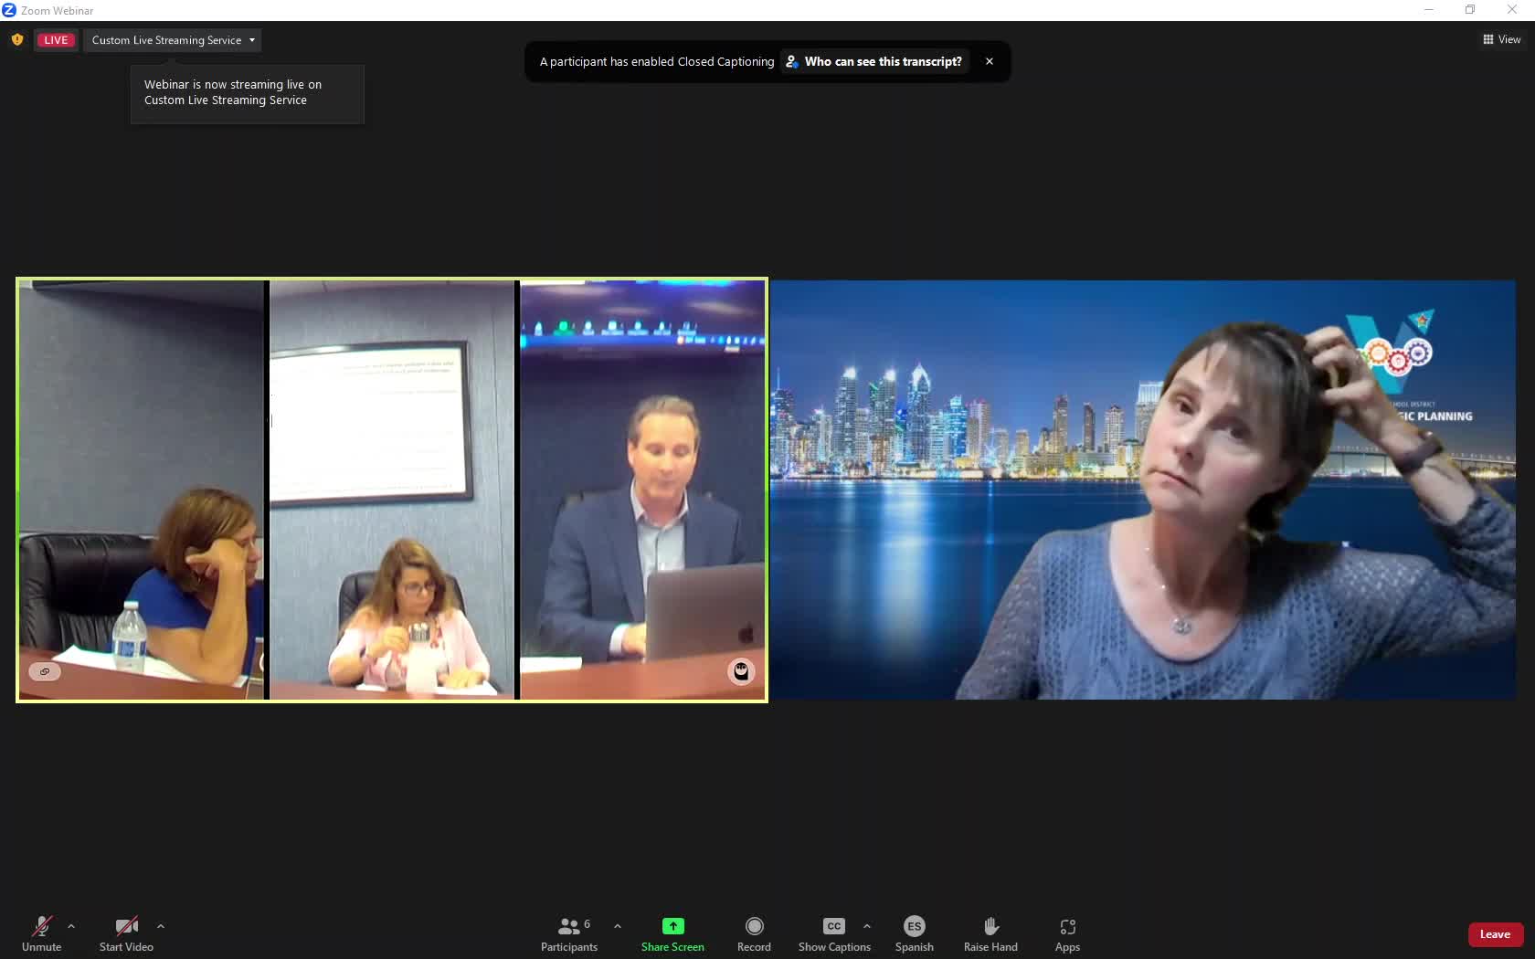Image resolution: width=1535 pixels, height=959 pixels.
Task: Open Spanish interpretation language icon
Action: pyautogui.click(x=914, y=926)
